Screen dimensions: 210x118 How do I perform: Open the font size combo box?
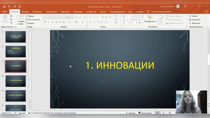[71, 17]
